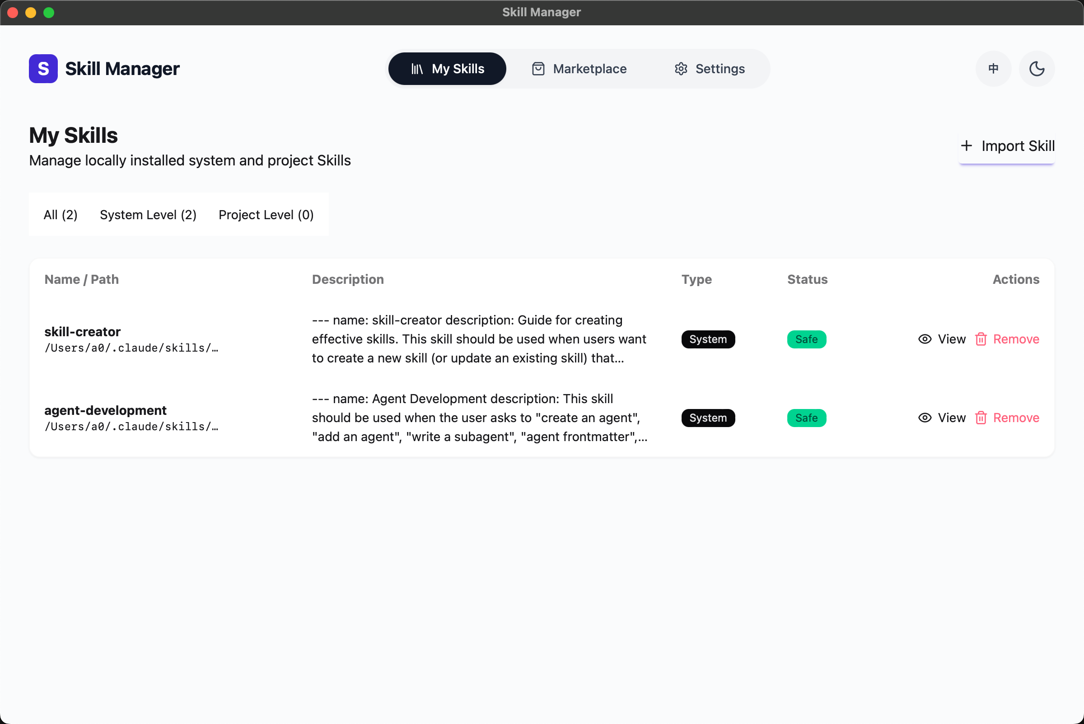Viewport: 1084px width, 724px height.
Task: Show All (2) skills
Action: coord(61,215)
